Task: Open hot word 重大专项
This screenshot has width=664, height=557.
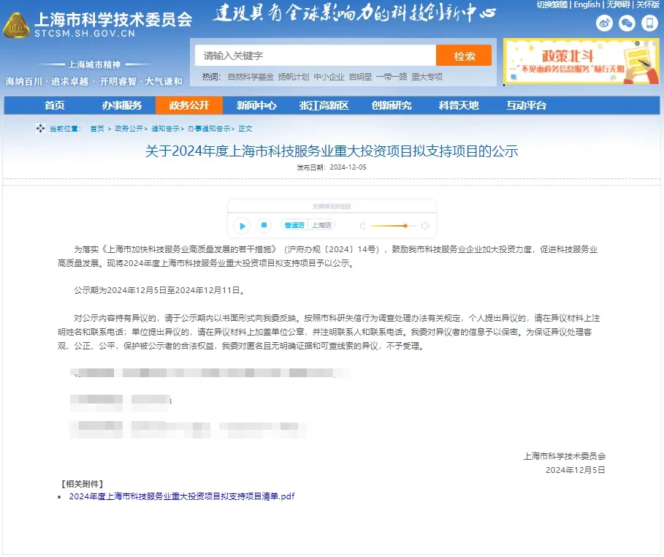Action: (427, 77)
